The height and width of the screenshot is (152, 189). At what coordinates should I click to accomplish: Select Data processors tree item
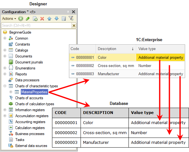coord(27,80)
